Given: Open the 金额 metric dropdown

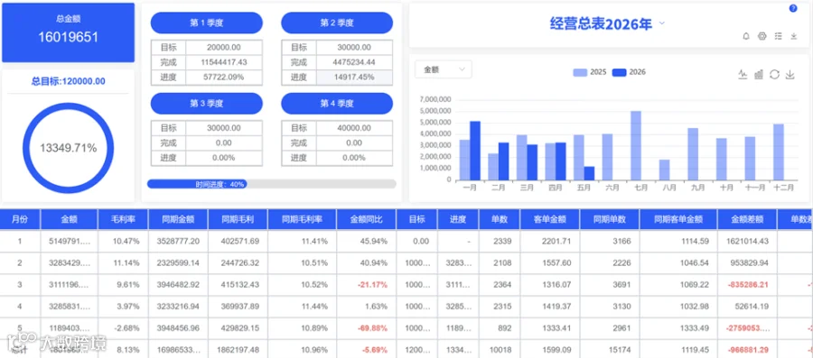Looking at the screenshot, I should pyautogui.click(x=444, y=69).
